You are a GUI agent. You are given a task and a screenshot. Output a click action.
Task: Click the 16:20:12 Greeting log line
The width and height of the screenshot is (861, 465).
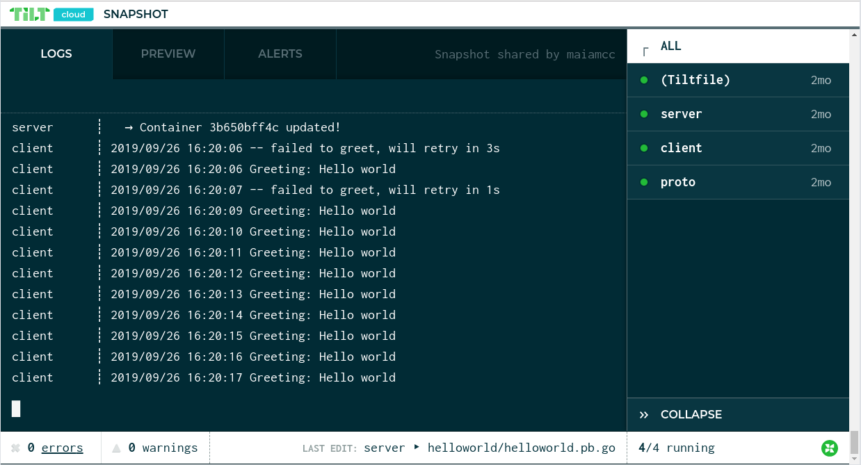pos(253,273)
